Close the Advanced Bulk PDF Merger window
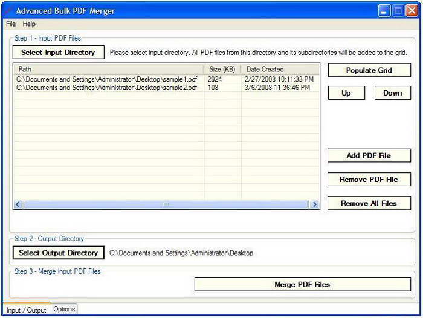 (412, 11)
